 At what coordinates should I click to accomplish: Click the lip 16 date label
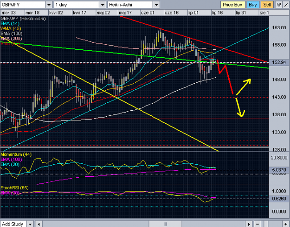point(217,13)
